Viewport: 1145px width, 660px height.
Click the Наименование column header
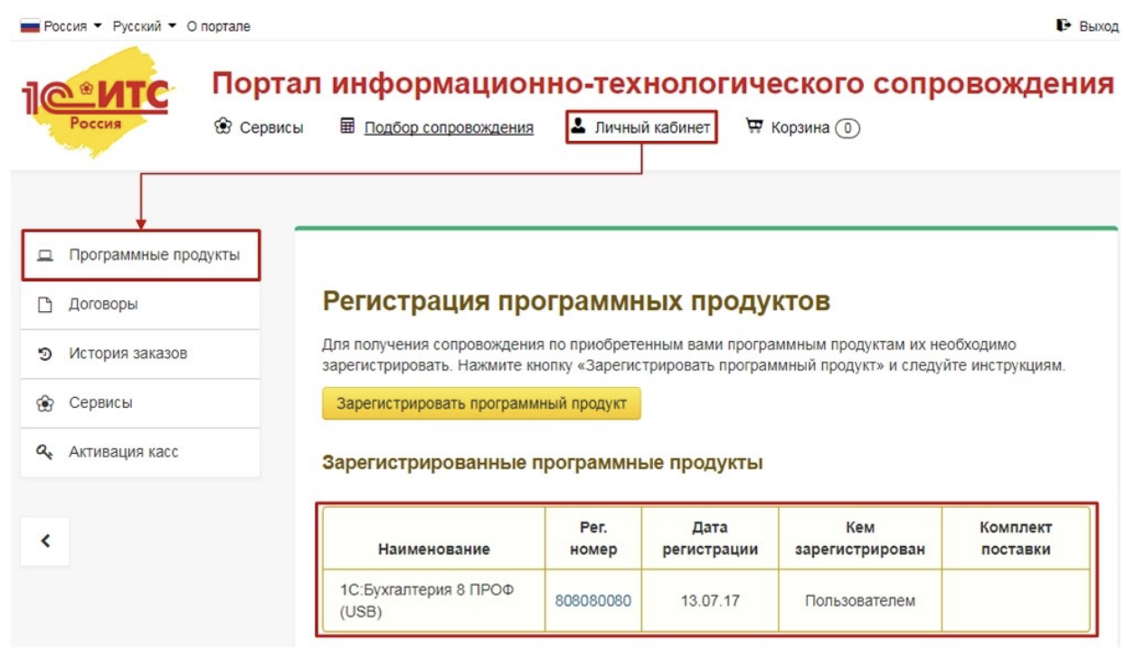coord(434,549)
